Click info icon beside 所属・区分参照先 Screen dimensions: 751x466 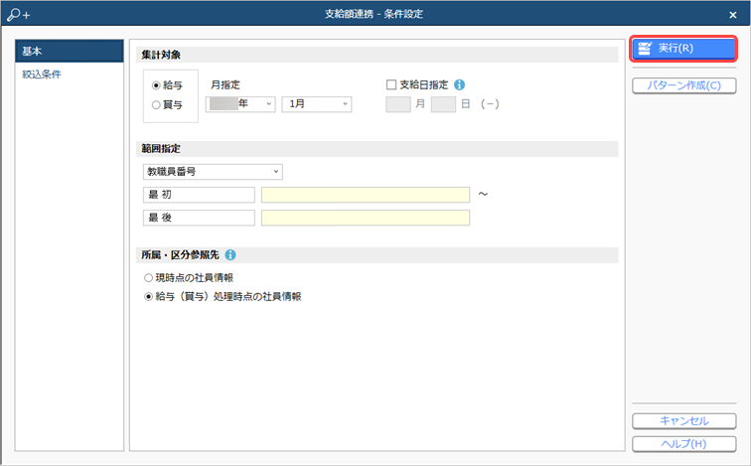230,254
